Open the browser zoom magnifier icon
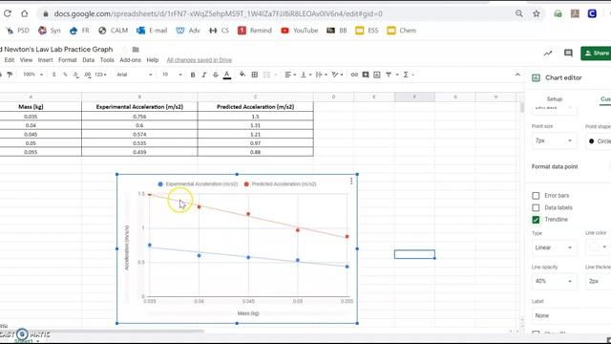 tap(519, 13)
